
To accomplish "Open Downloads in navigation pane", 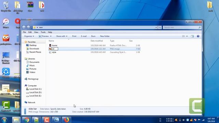I will pos(34,49).
